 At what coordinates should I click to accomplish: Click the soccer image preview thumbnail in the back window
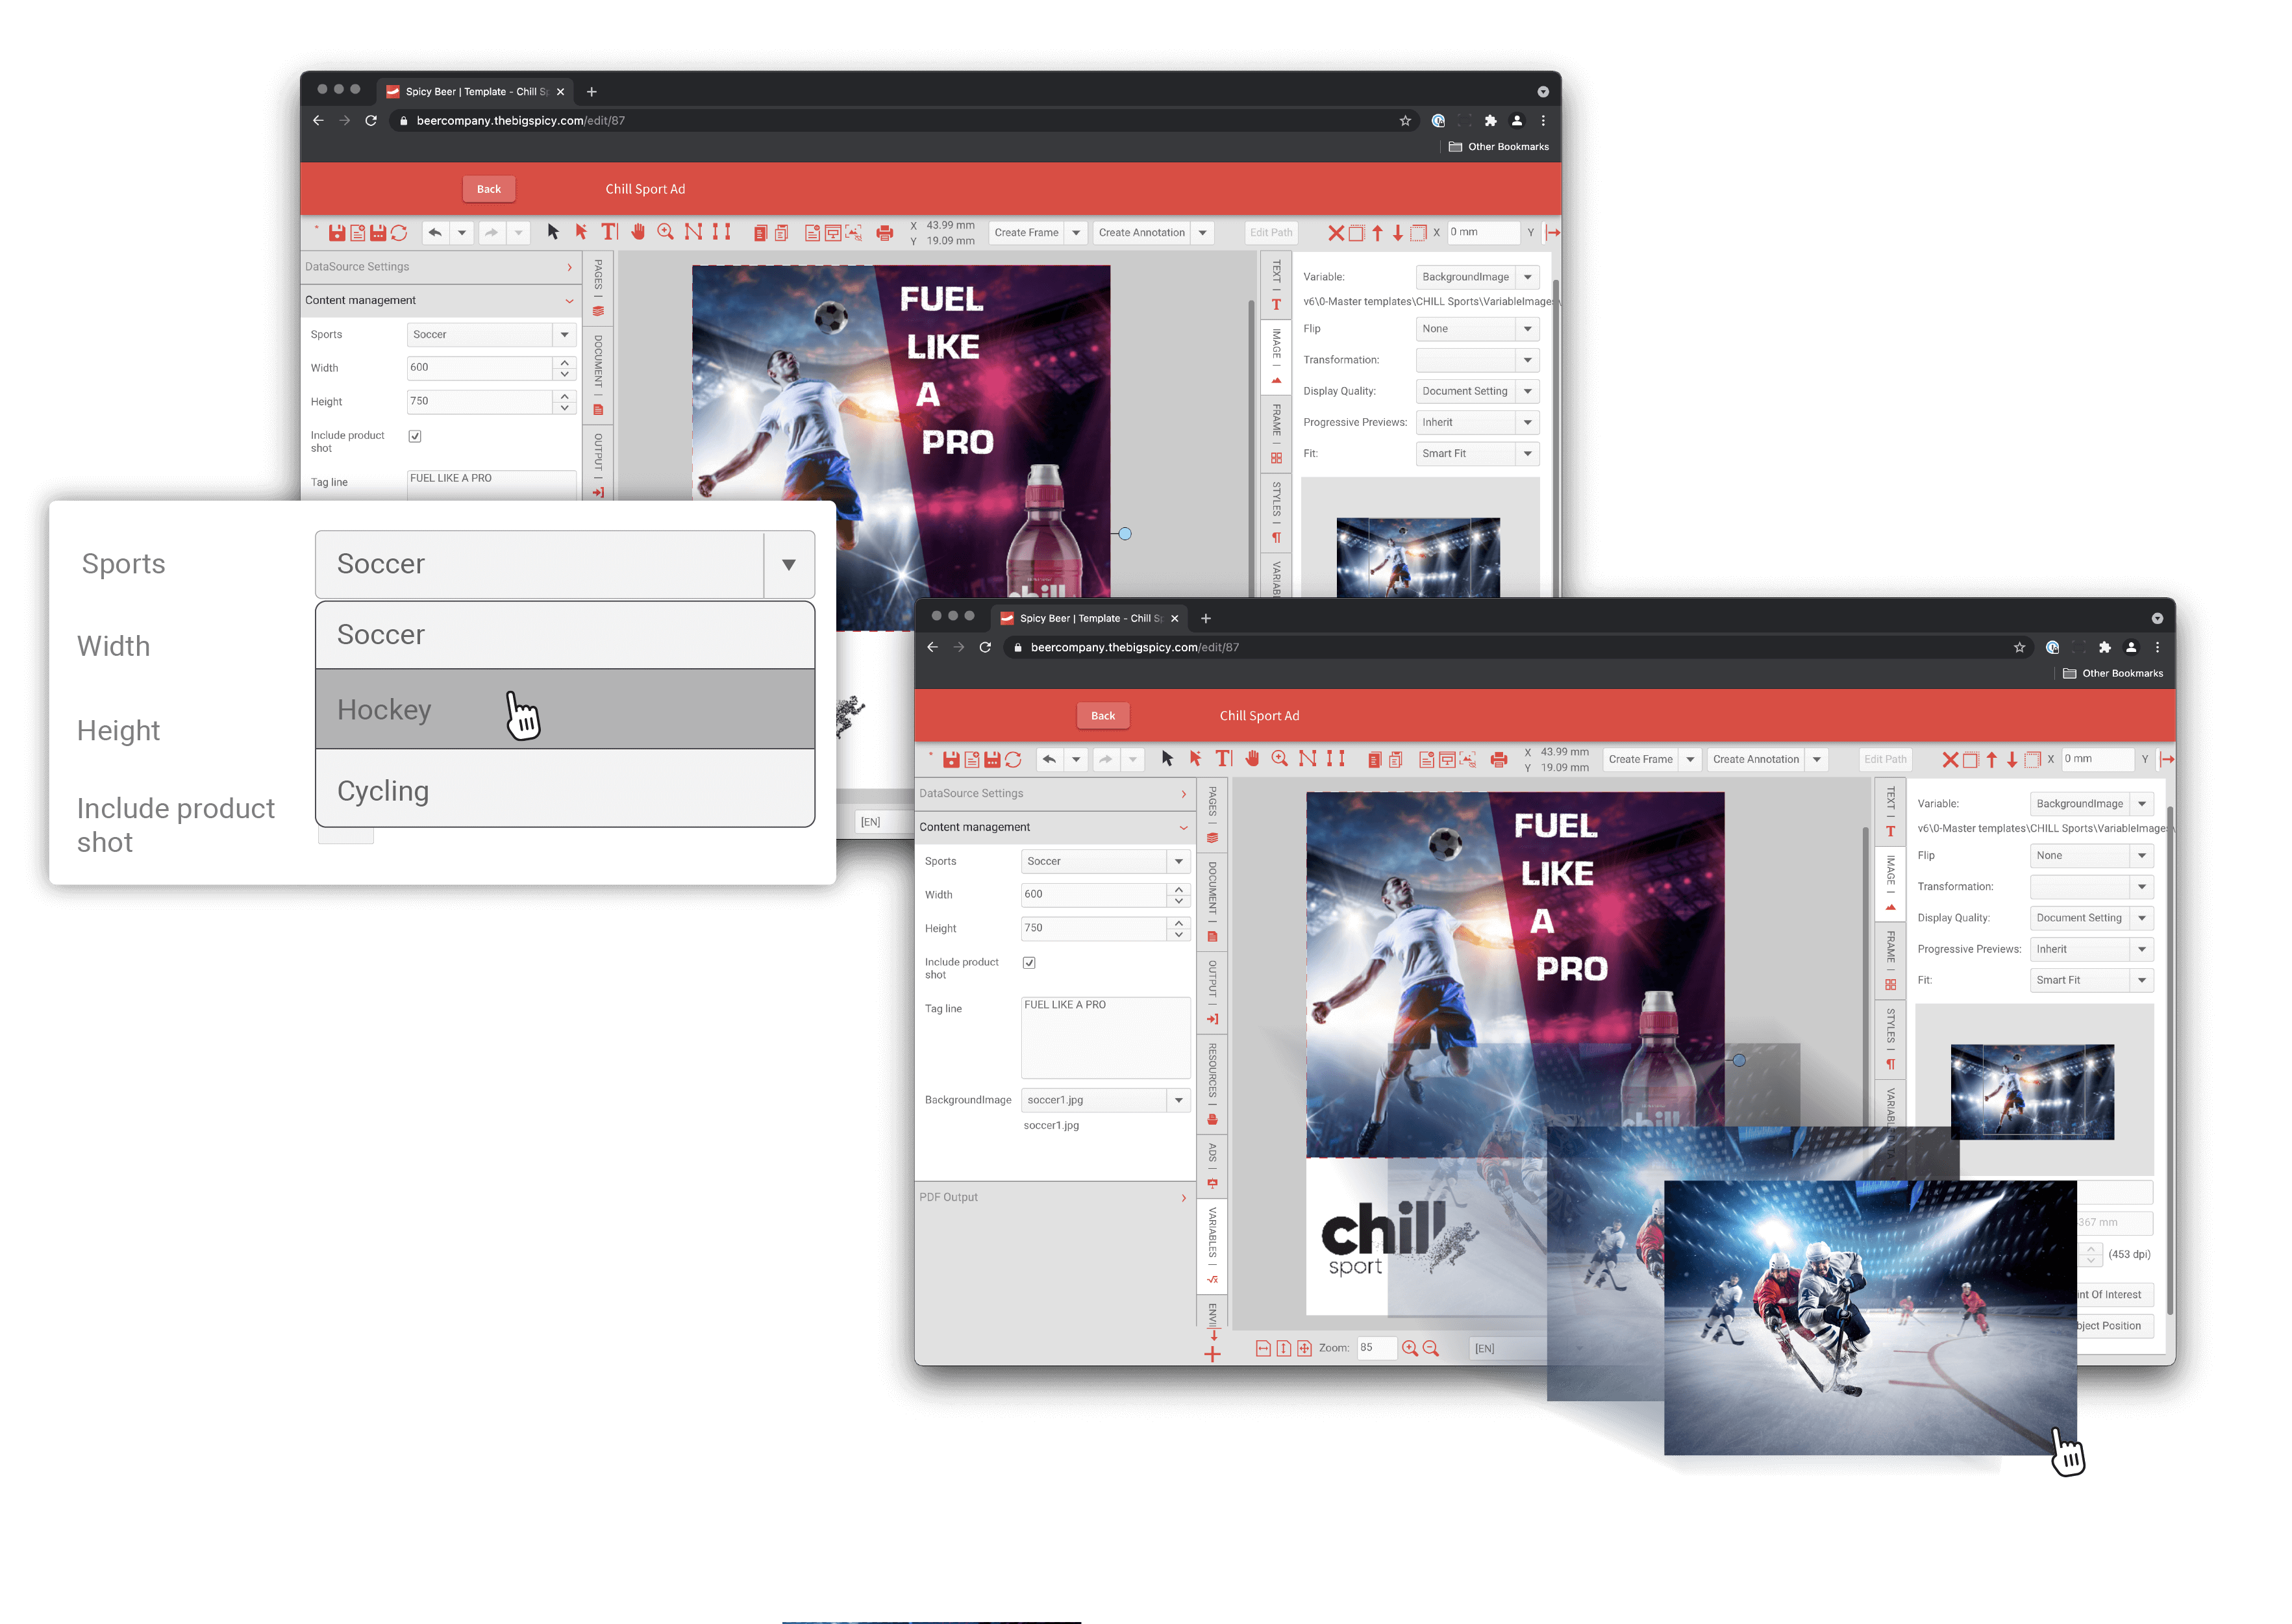[1418, 557]
